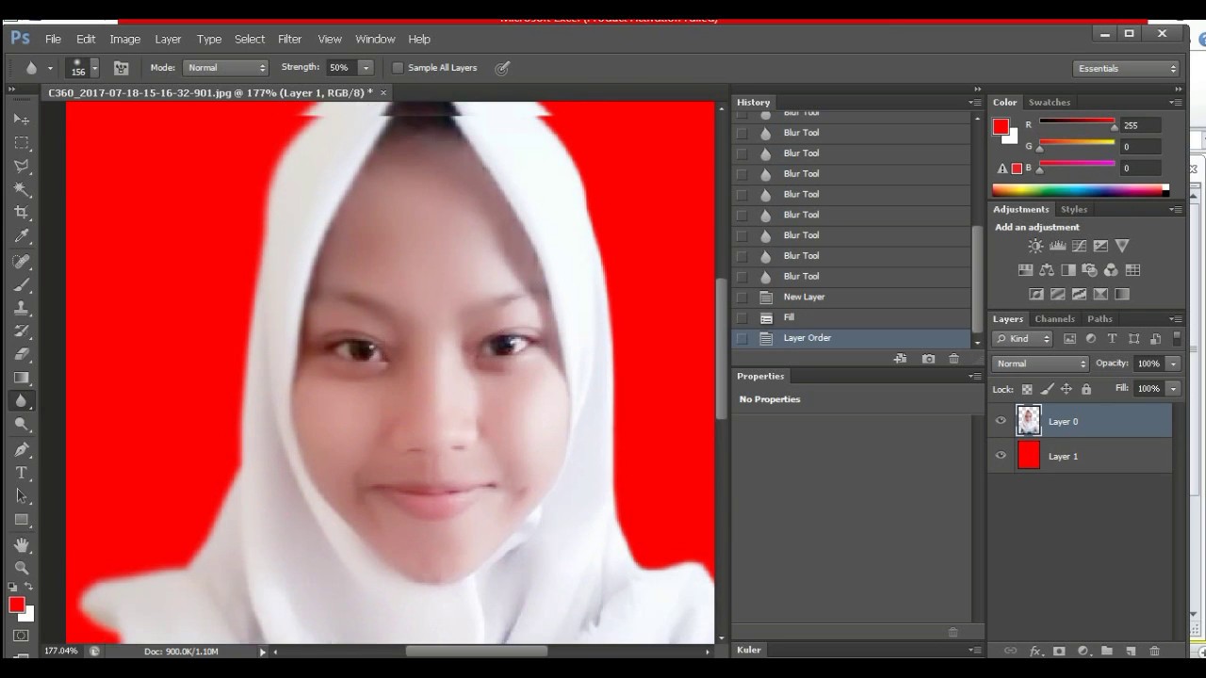
Task: Open the Essentials workspace dropdown
Action: click(x=1126, y=69)
